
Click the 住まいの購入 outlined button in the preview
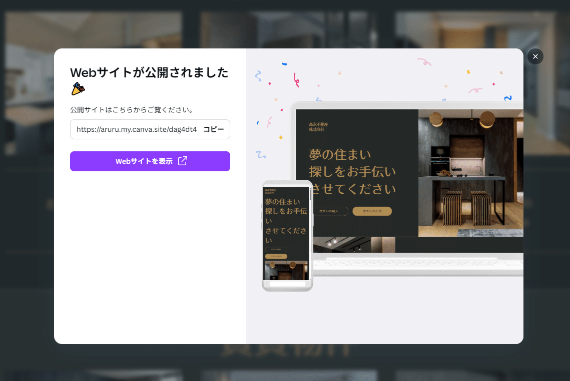tap(330, 211)
